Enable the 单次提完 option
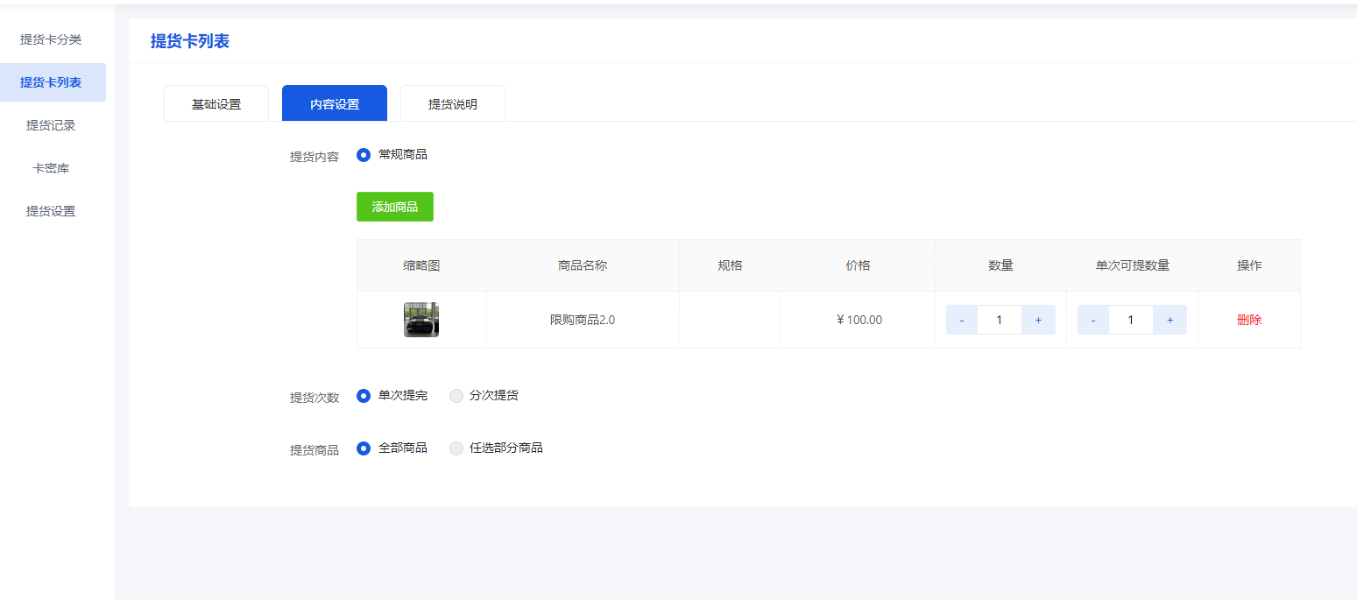Image resolution: width=1357 pixels, height=600 pixels. tap(364, 395)
